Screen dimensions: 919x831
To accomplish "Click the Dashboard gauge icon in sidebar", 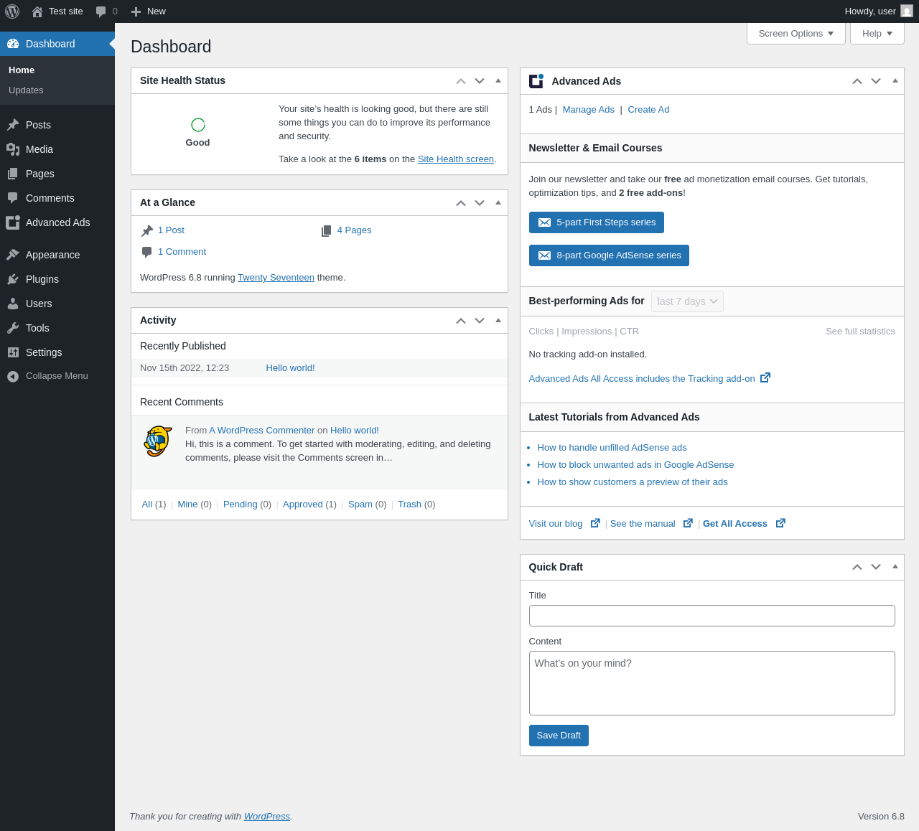I will (13, 44).
